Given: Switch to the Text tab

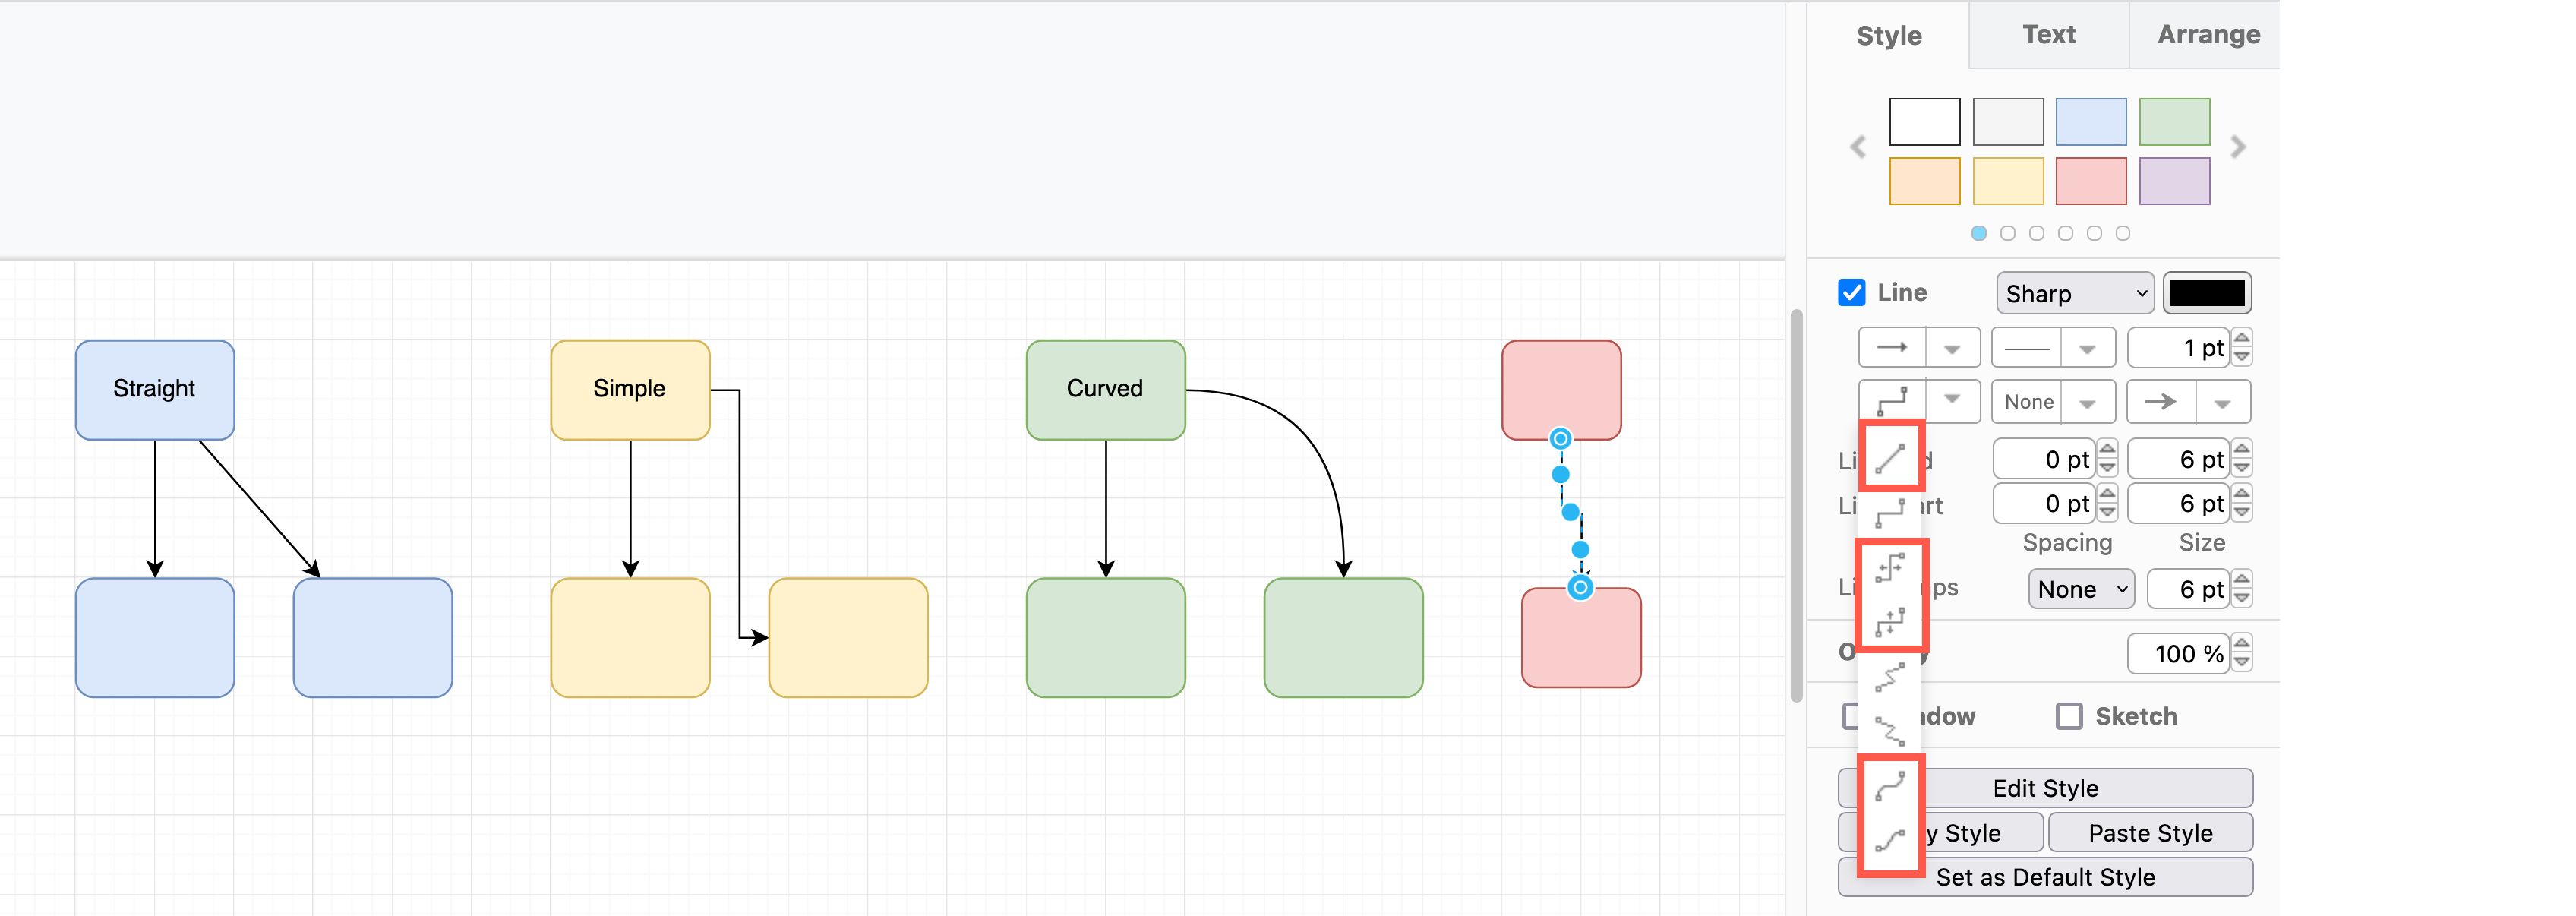Looking at the screenshot, I should click(2048, 34).
